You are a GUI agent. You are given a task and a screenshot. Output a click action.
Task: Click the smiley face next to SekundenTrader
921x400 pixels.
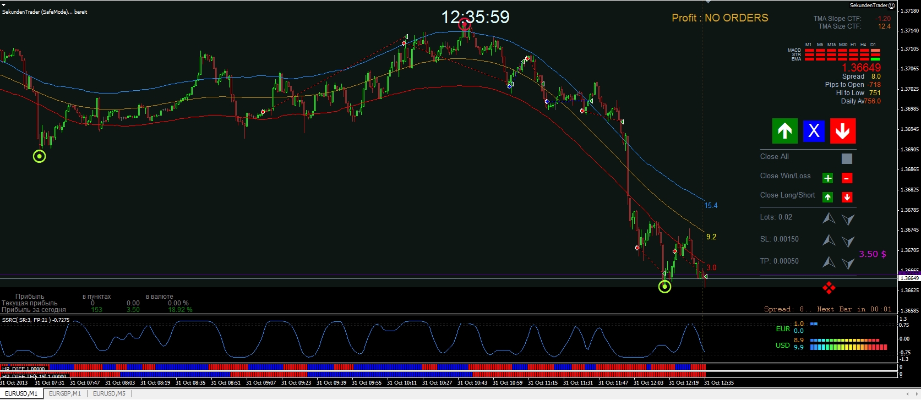point(891,6)
